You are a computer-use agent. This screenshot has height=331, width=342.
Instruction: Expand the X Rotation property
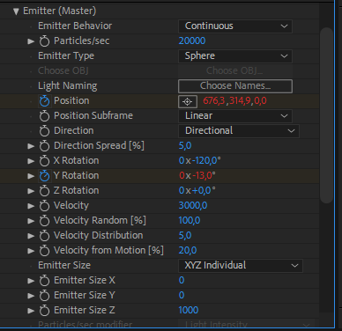(31, 161)
